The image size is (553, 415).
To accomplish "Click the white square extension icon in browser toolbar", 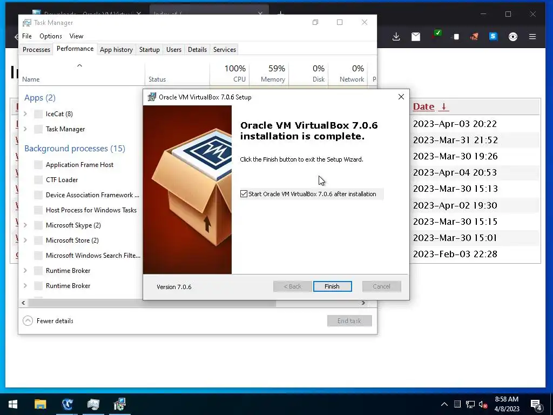I will click(456, 37).
